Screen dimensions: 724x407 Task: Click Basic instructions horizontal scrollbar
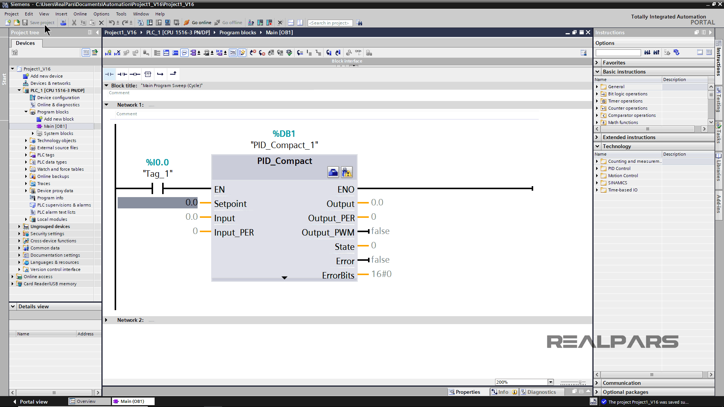[x=648, y=129]
